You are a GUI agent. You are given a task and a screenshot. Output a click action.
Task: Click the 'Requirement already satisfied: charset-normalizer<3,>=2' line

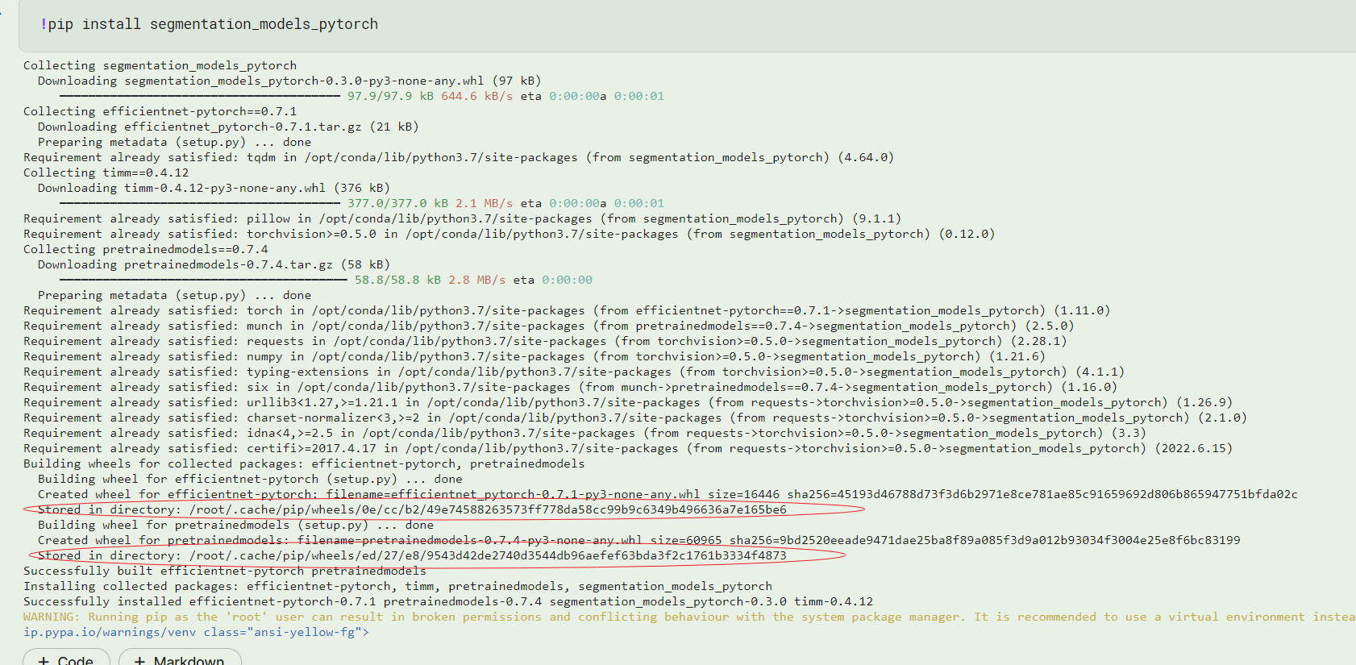tap(635, 418)
